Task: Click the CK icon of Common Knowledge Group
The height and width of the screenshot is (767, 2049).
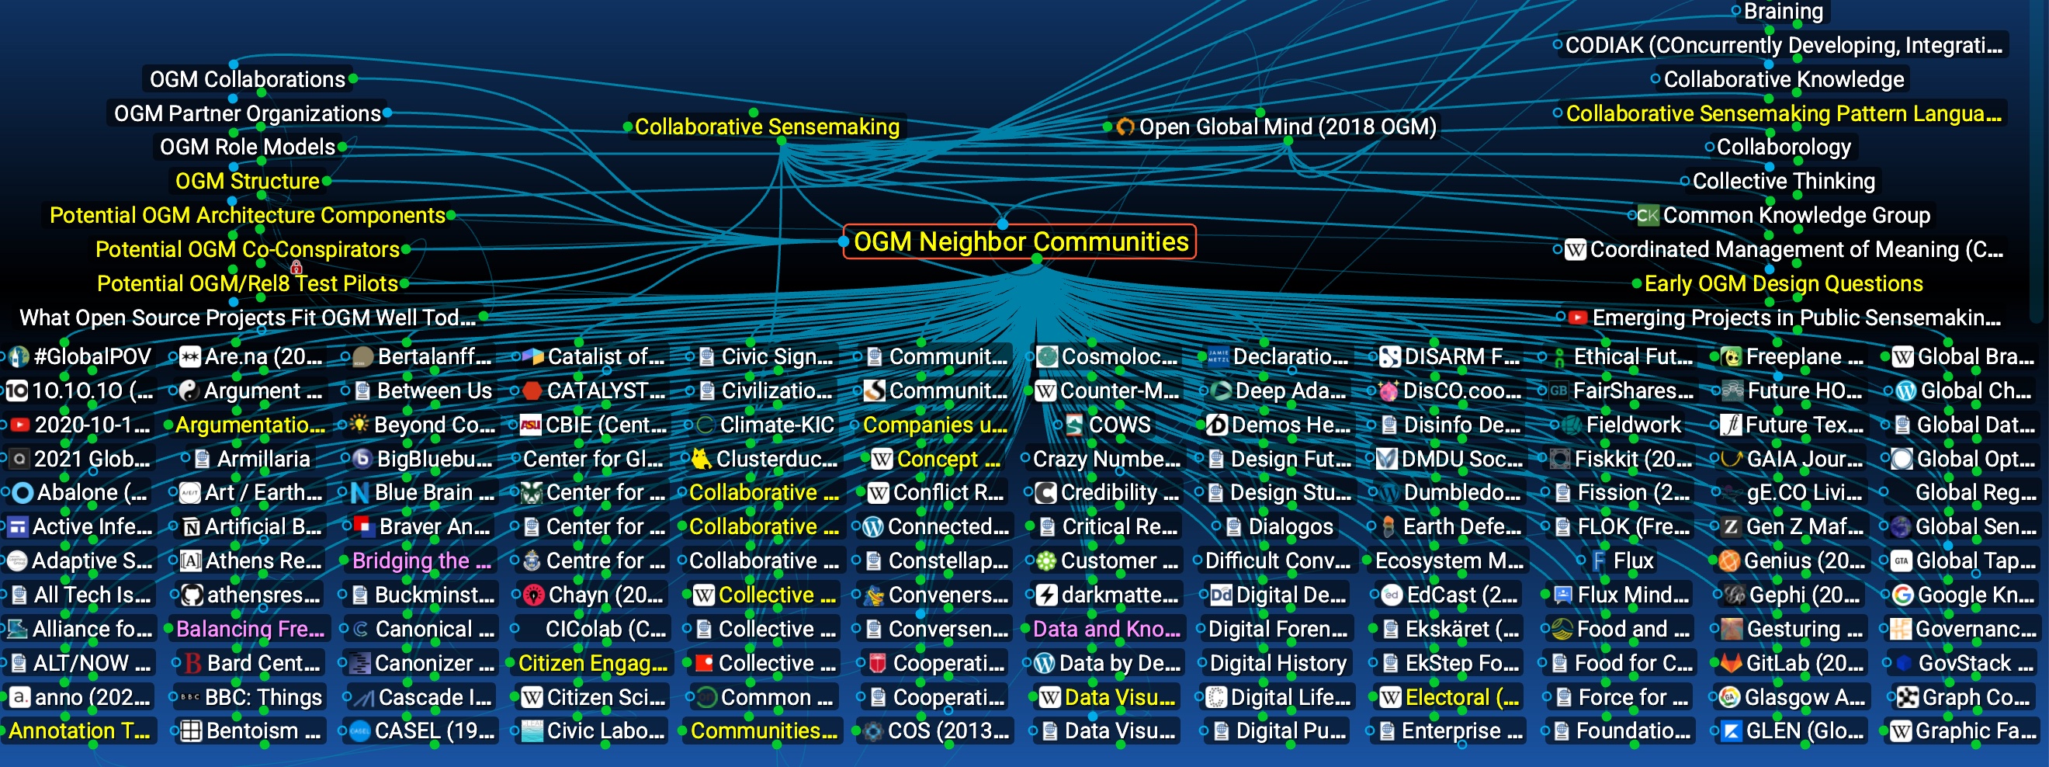Action: (x=1647, y=216)
